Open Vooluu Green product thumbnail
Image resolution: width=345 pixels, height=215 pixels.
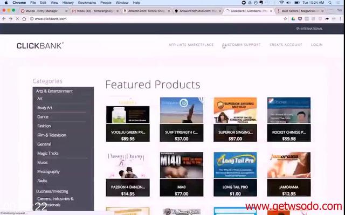point(128,110)
